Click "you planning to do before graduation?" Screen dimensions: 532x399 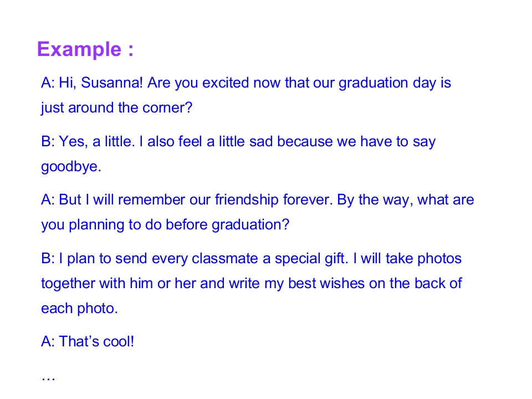click(x=165, y=225)
